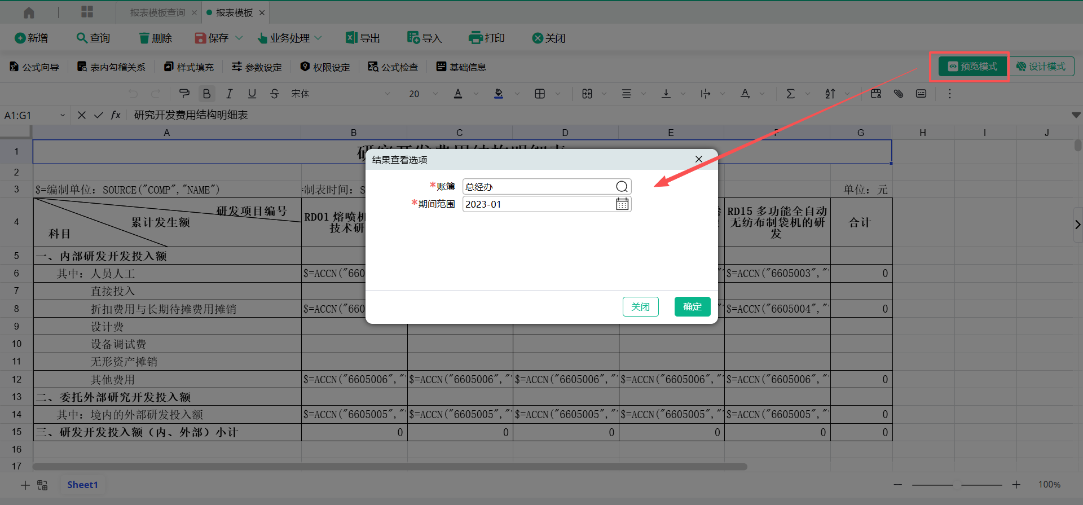
Task: Click the 导出 export icon
Action: click(351, 38)
